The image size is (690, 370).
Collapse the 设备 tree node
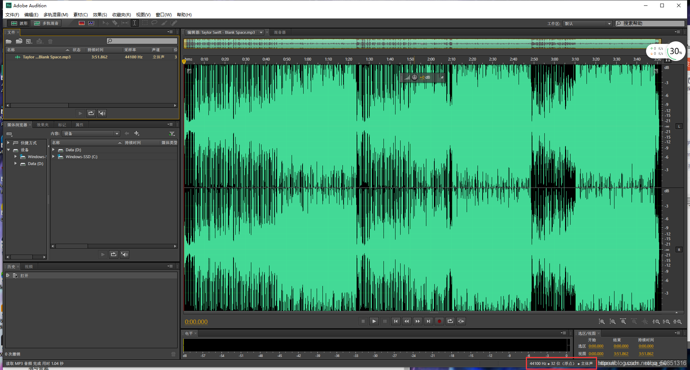[8, 150]
